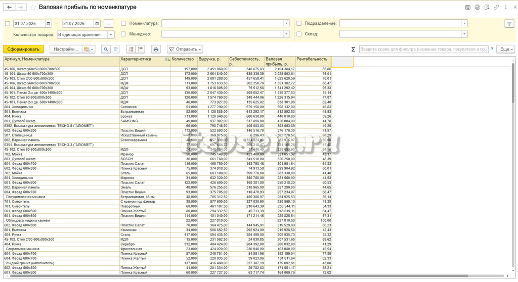Go back with the left arrow button

click(x=9, y=7)
